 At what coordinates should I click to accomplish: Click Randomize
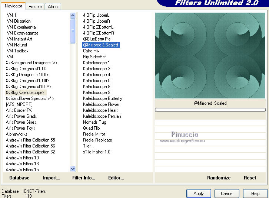pos(219,178)
